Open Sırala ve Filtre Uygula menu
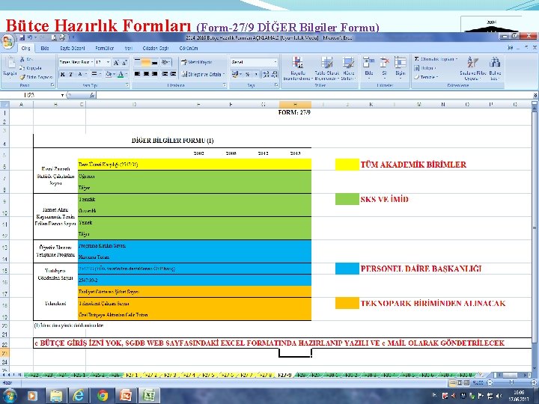 [472, 68]
